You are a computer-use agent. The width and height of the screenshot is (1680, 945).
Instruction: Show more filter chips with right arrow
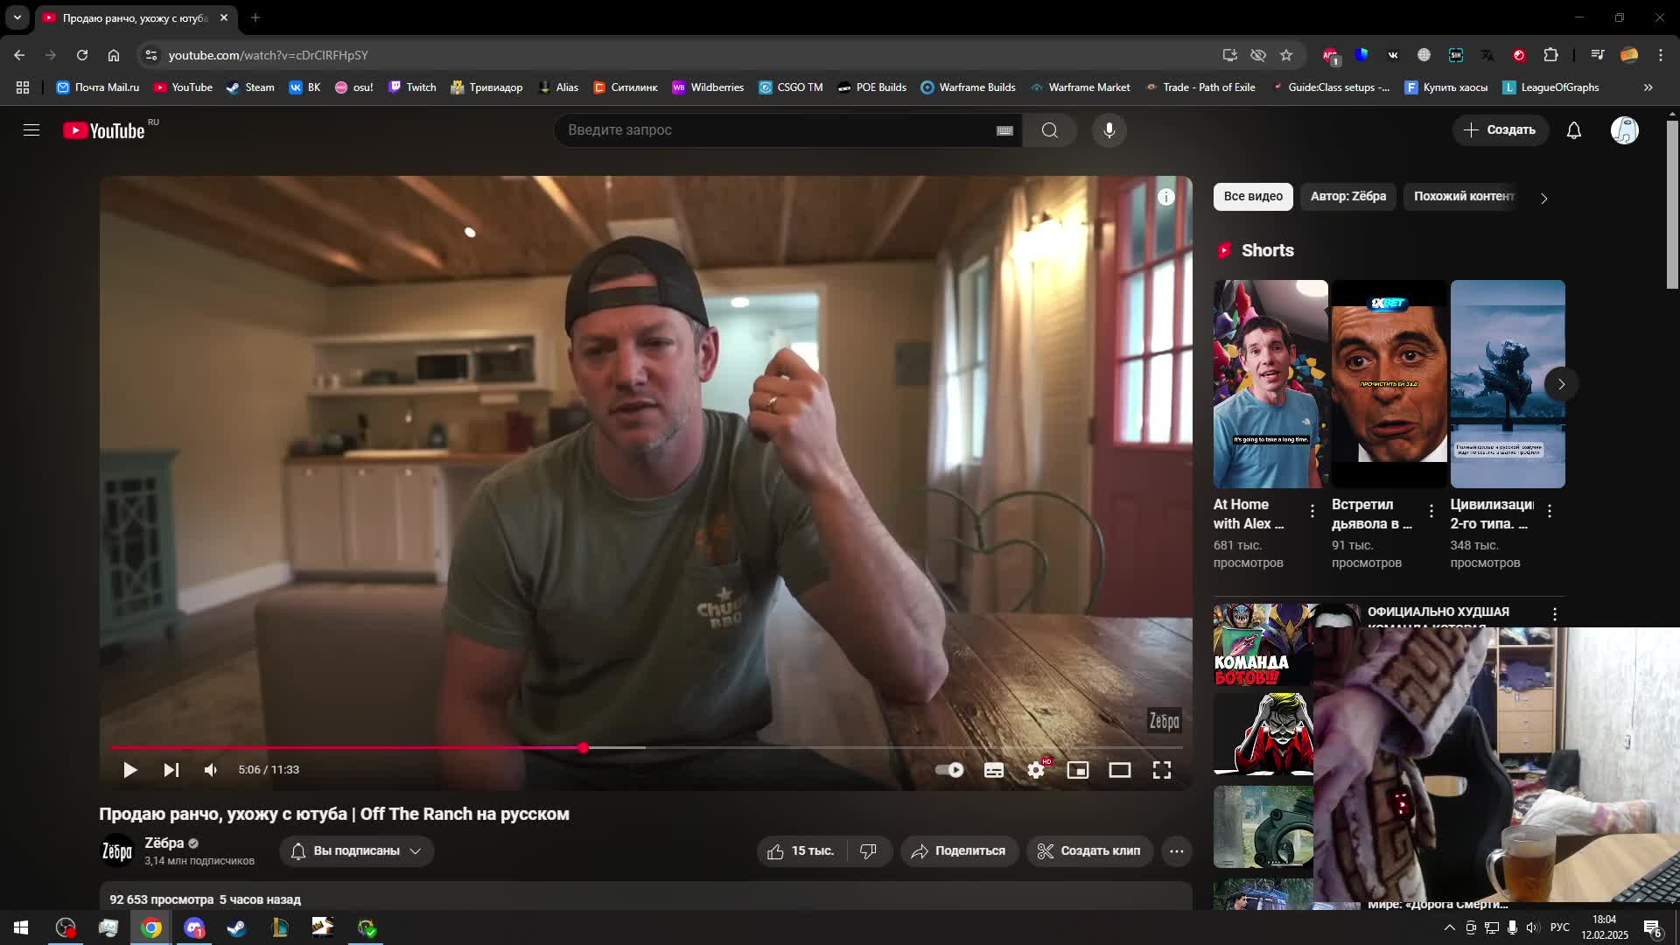click(x=1543, y=199)
